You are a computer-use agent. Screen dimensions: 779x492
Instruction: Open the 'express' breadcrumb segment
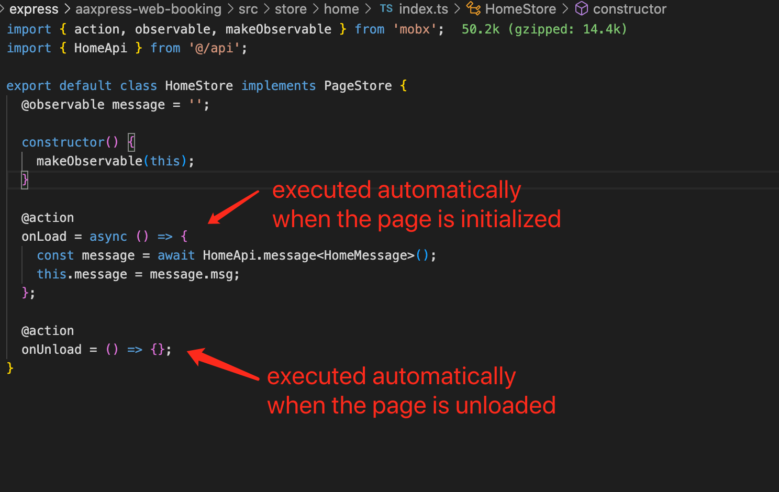tap(34, 9)
